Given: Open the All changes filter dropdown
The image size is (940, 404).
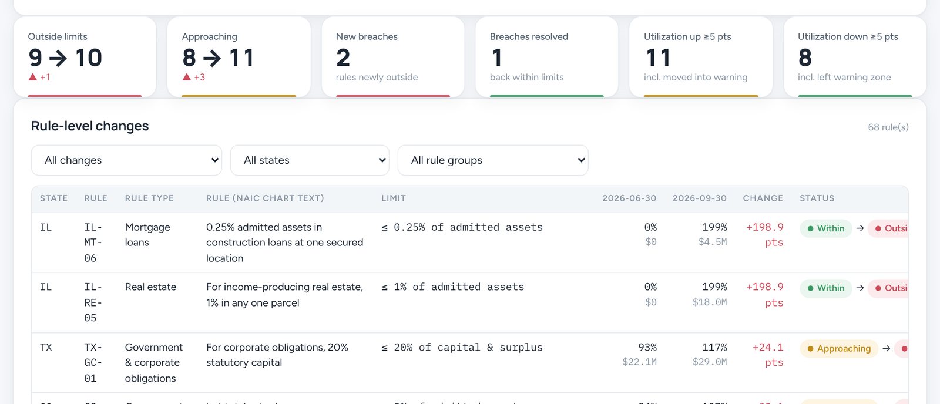Looking at the screenshot, I should [126, 160].
